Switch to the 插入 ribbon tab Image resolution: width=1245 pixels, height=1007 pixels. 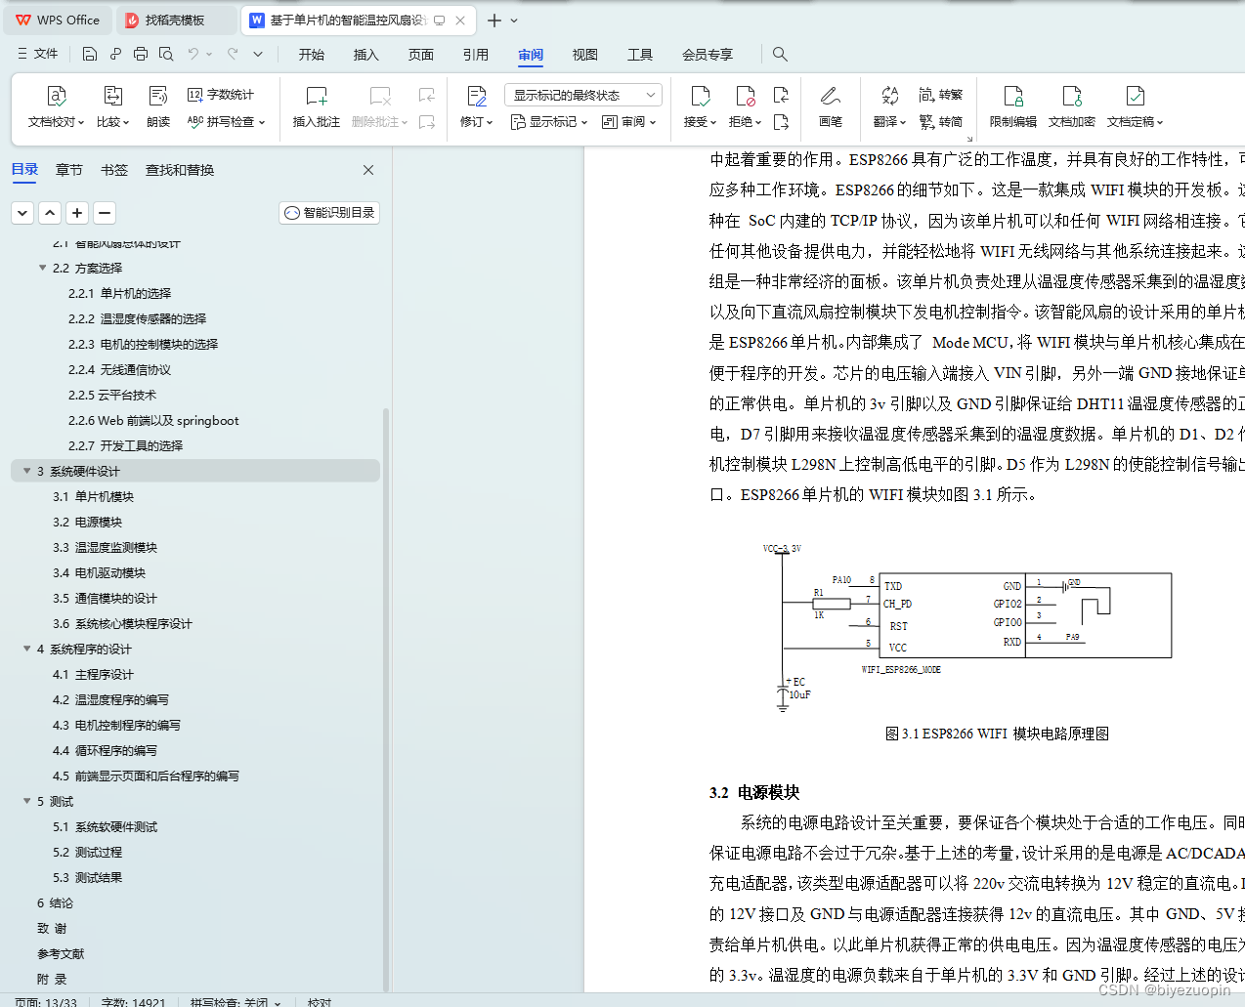[x=366, y=55]
